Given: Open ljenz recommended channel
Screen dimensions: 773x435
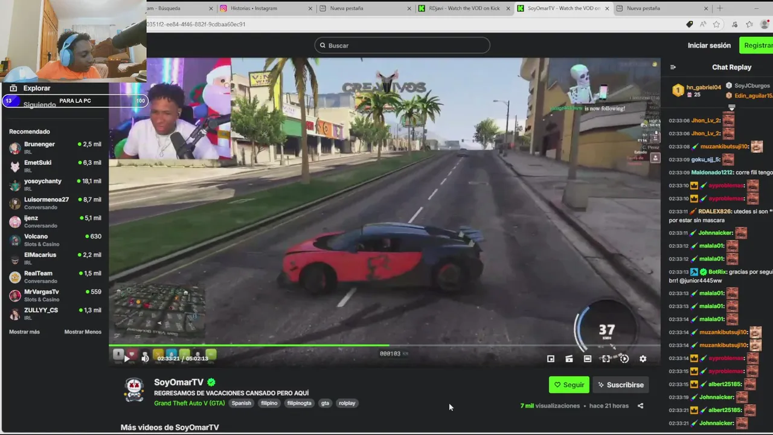Looking at the screenshot, I should (x=56, y=222).
